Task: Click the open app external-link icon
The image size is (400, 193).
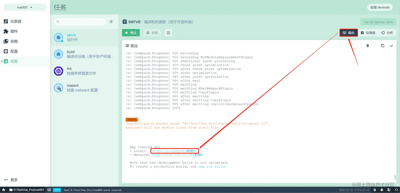Action: (168, 33)
